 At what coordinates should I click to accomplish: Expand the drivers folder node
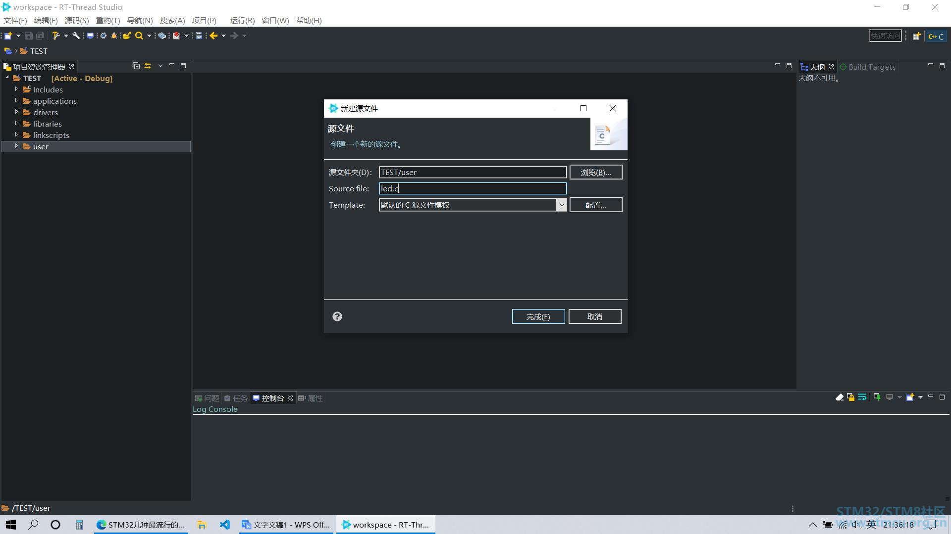point(16,112)
